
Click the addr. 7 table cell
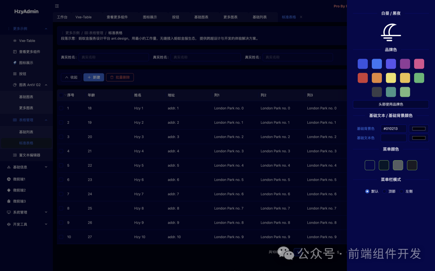click(173, 194)
